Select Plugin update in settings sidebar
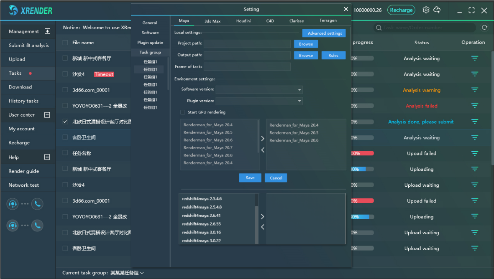The width and height of the screenshot is (494, 279). [x=150, y=43]
